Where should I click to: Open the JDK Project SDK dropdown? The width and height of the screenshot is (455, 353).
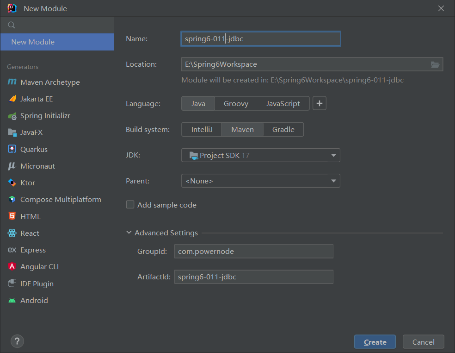[x=261, y=155]
